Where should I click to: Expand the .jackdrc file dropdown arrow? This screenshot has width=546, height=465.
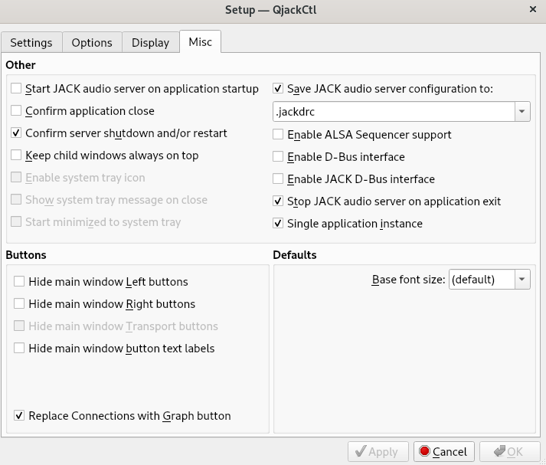coord(522,112)
